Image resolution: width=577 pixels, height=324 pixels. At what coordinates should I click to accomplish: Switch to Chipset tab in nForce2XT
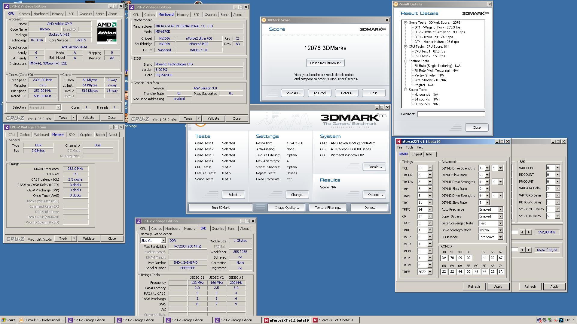coord(417,154)
